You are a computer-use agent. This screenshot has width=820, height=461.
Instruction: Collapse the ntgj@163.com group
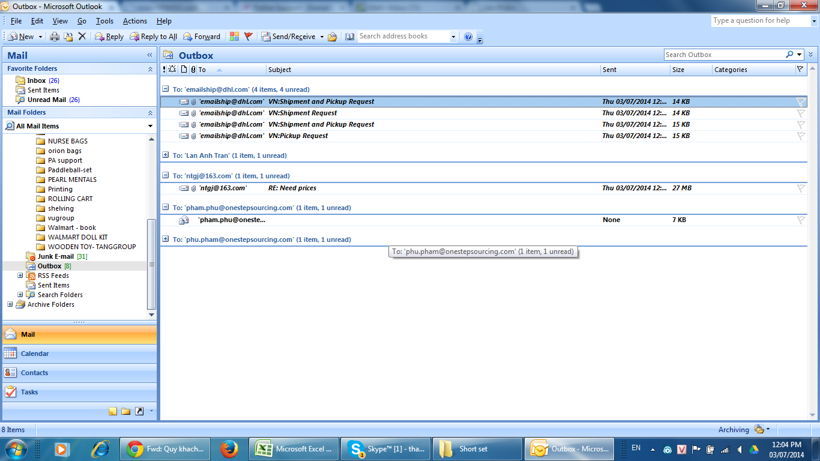tap(166, 175)
